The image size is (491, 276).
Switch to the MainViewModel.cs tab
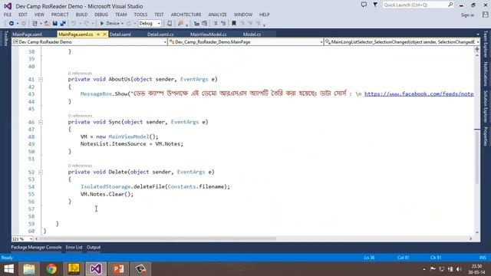tap(208, 34)
